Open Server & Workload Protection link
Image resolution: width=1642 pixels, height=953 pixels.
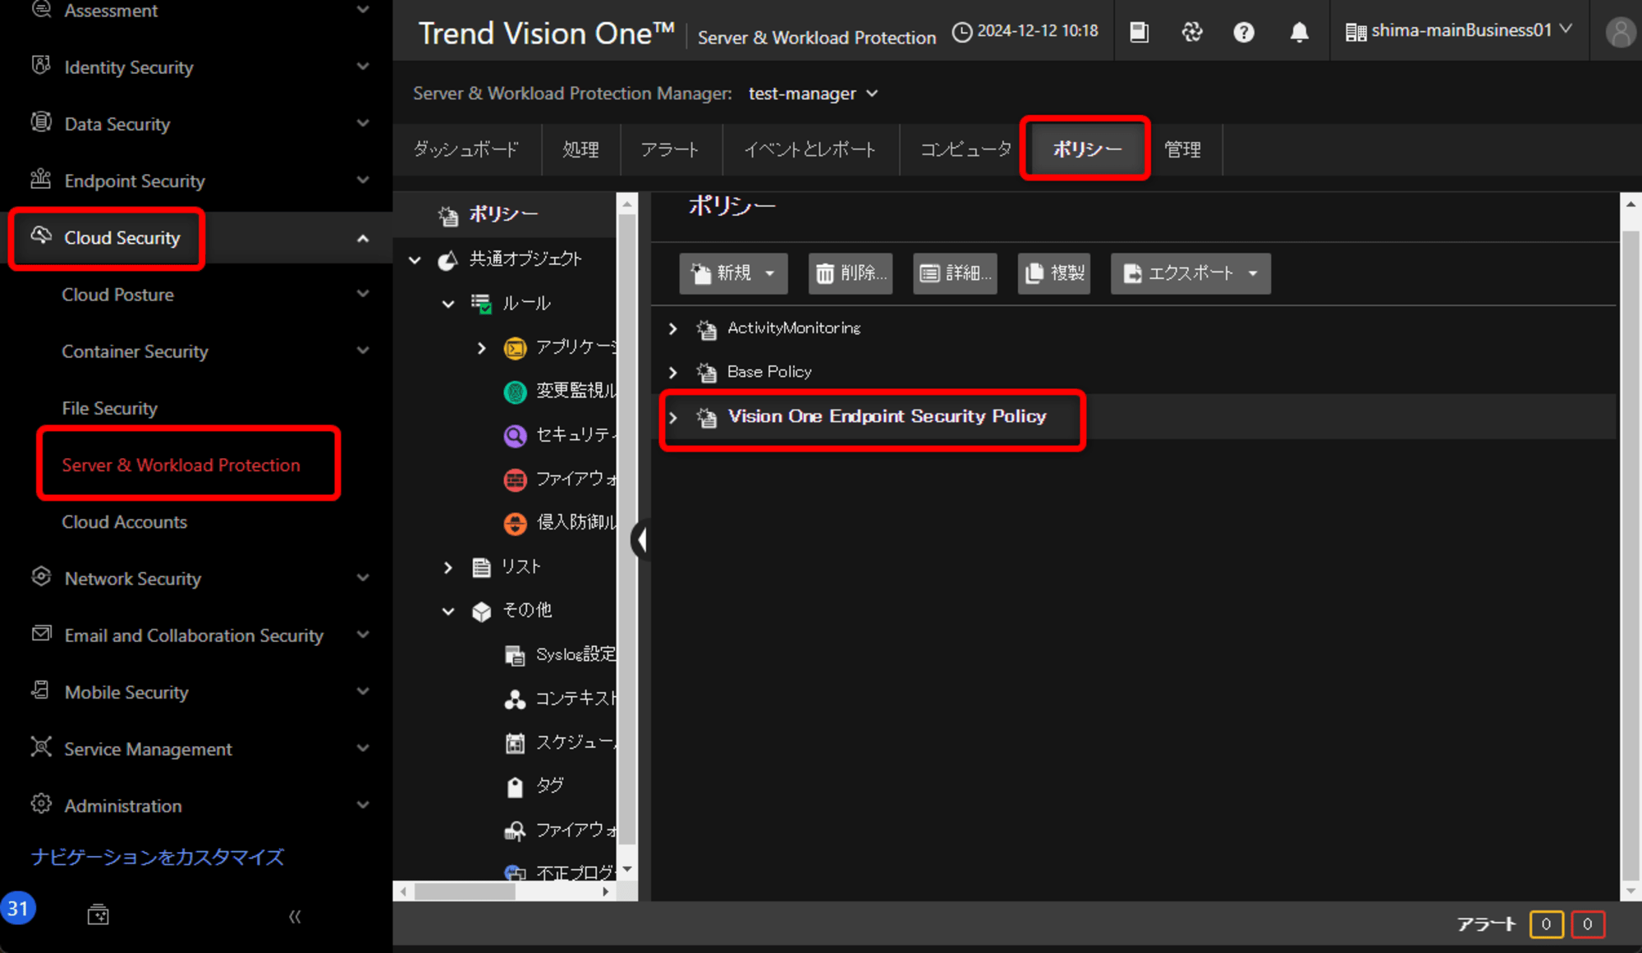(181, 465)
